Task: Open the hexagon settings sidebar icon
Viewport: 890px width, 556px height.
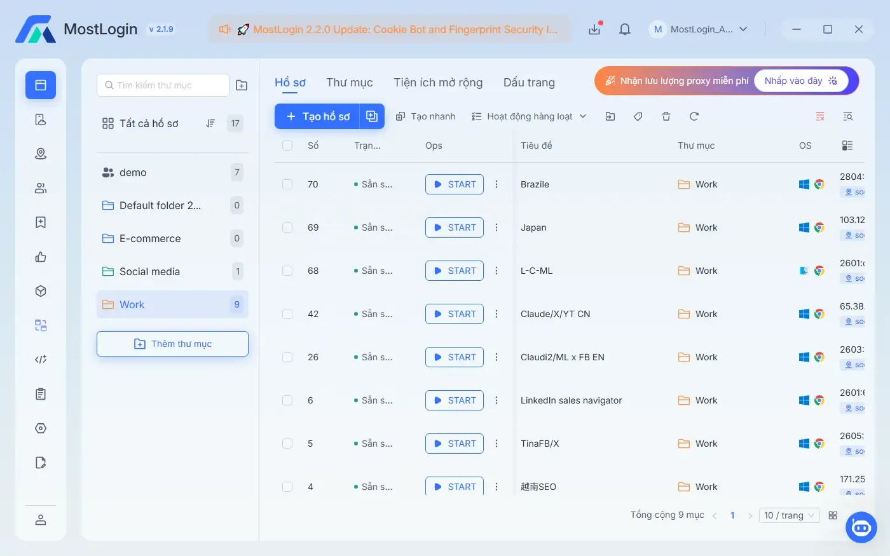Action: coord(41,428)
